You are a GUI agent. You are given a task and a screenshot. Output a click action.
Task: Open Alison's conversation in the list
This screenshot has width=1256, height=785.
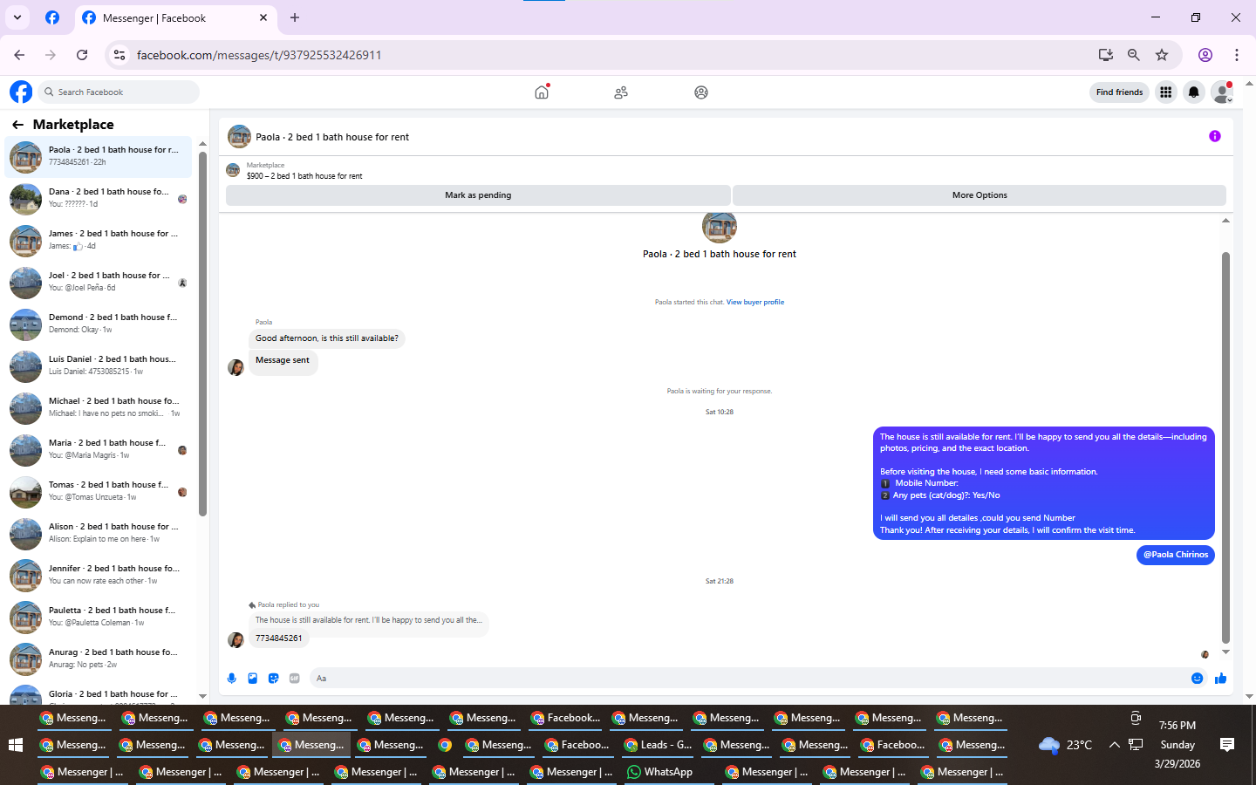[99, 534]
